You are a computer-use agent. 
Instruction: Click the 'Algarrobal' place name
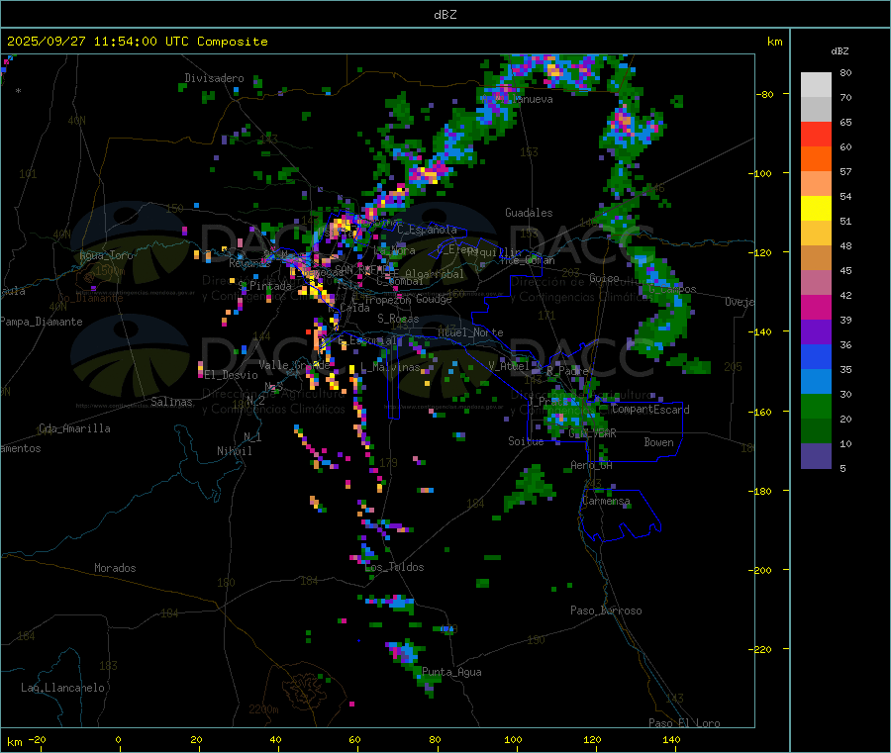[435, 274]
